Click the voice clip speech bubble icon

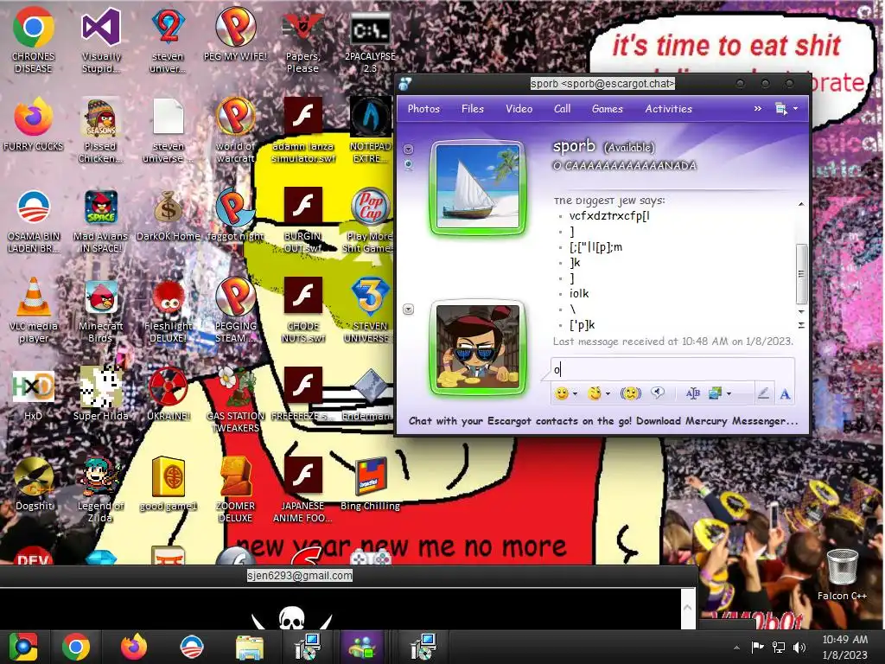(658, 393)
